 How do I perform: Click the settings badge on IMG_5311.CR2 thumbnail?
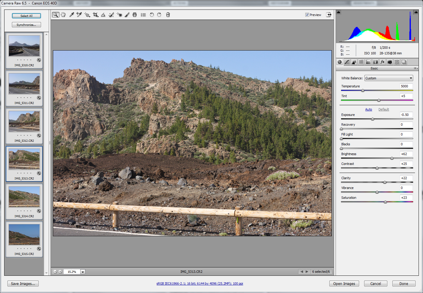coord(39,98)
